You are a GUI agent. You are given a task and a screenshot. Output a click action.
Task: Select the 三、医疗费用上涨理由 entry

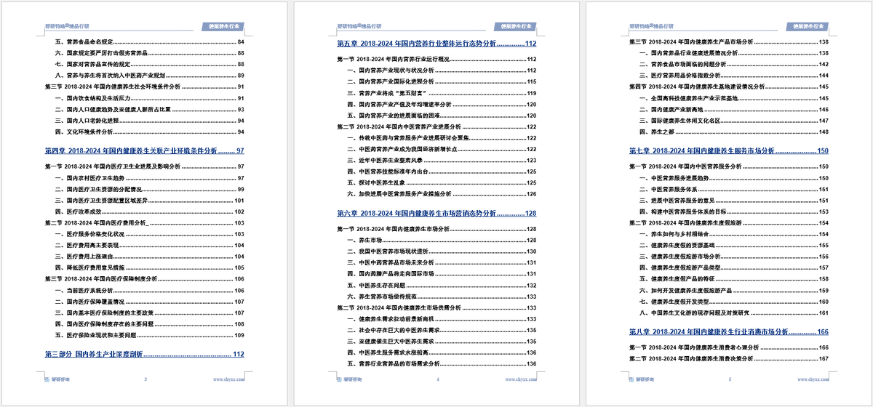coord(149,257)
